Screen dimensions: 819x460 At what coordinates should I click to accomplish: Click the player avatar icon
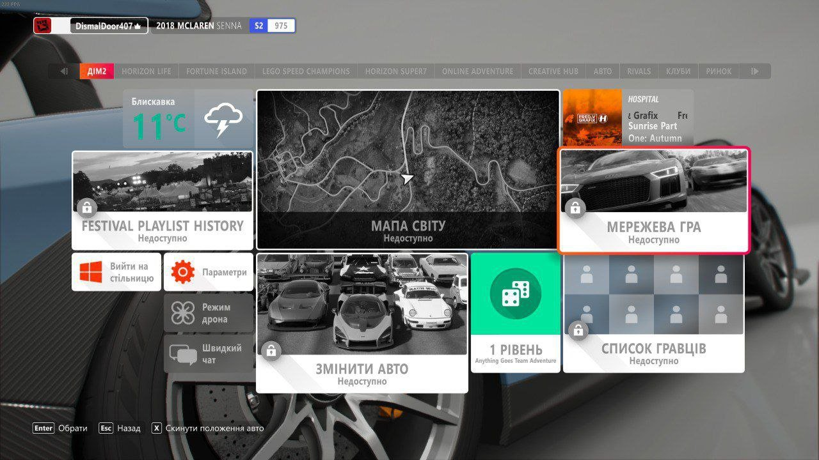coord(43,26)
